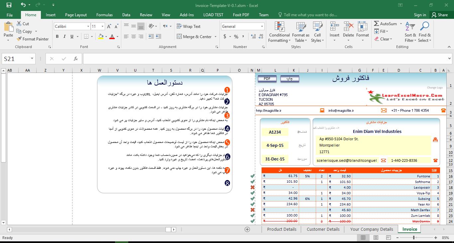Image resolution: width=454 pixels, height=243 pixels.
Task: Open the Foxit PDF ribbon tab
Action: point(241,15)
